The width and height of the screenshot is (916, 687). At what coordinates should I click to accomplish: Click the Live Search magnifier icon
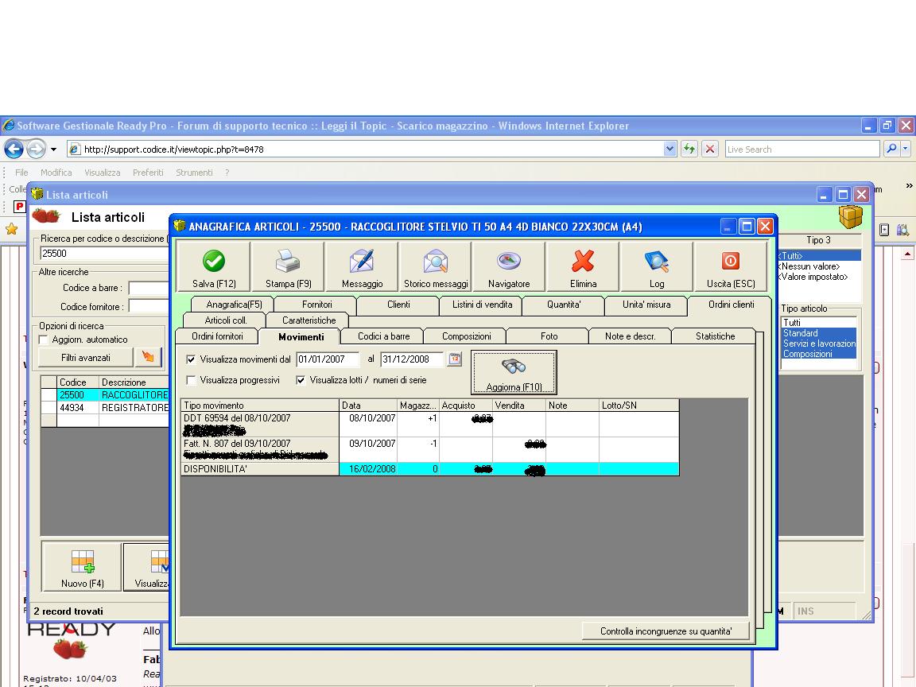[x=891, y=149]
